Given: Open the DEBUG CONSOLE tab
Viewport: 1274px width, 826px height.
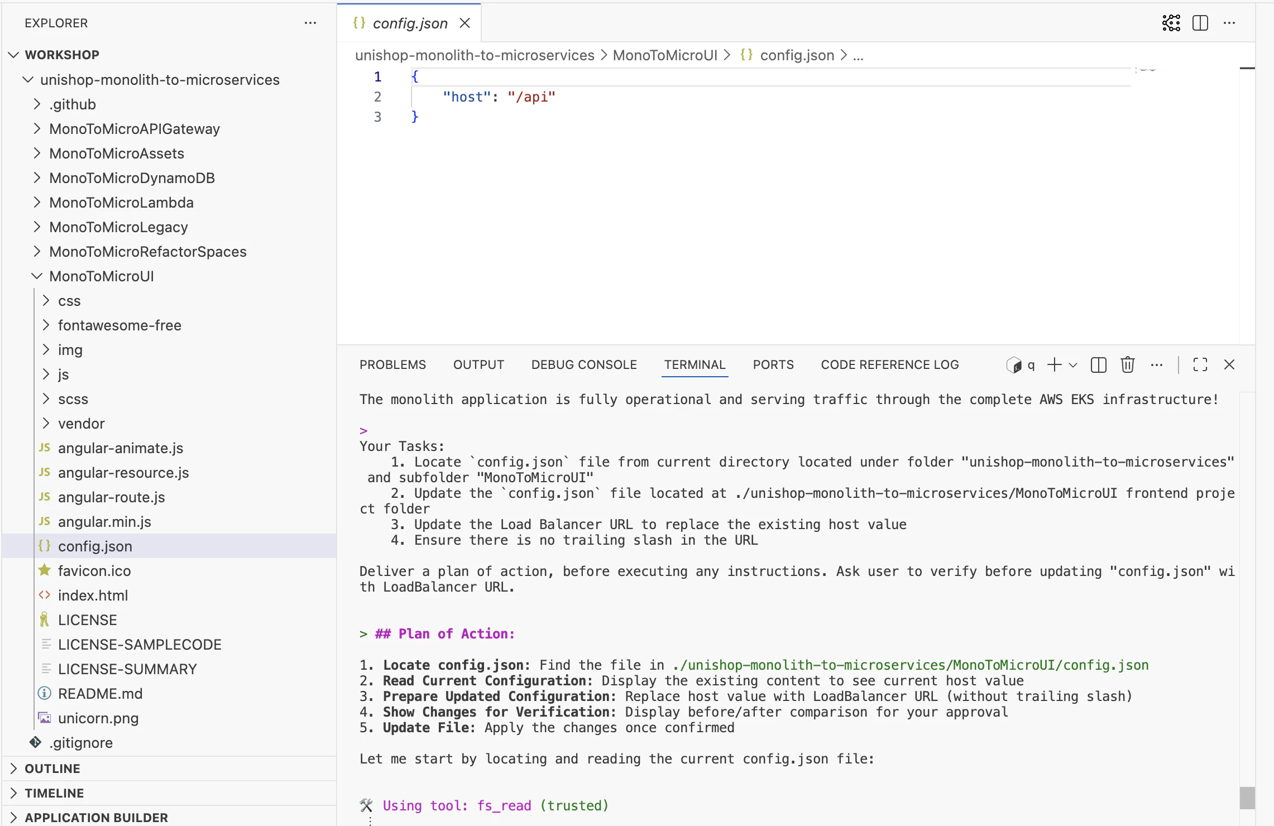Looking at the screenshot, I should click(x=584, y=365).
